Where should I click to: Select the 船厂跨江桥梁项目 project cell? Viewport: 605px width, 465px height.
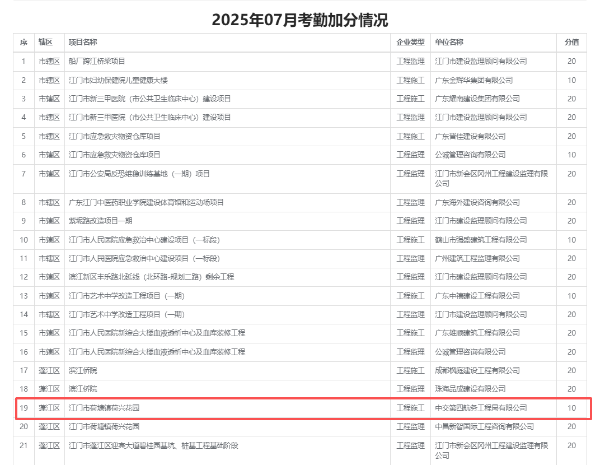pos(97,62)
